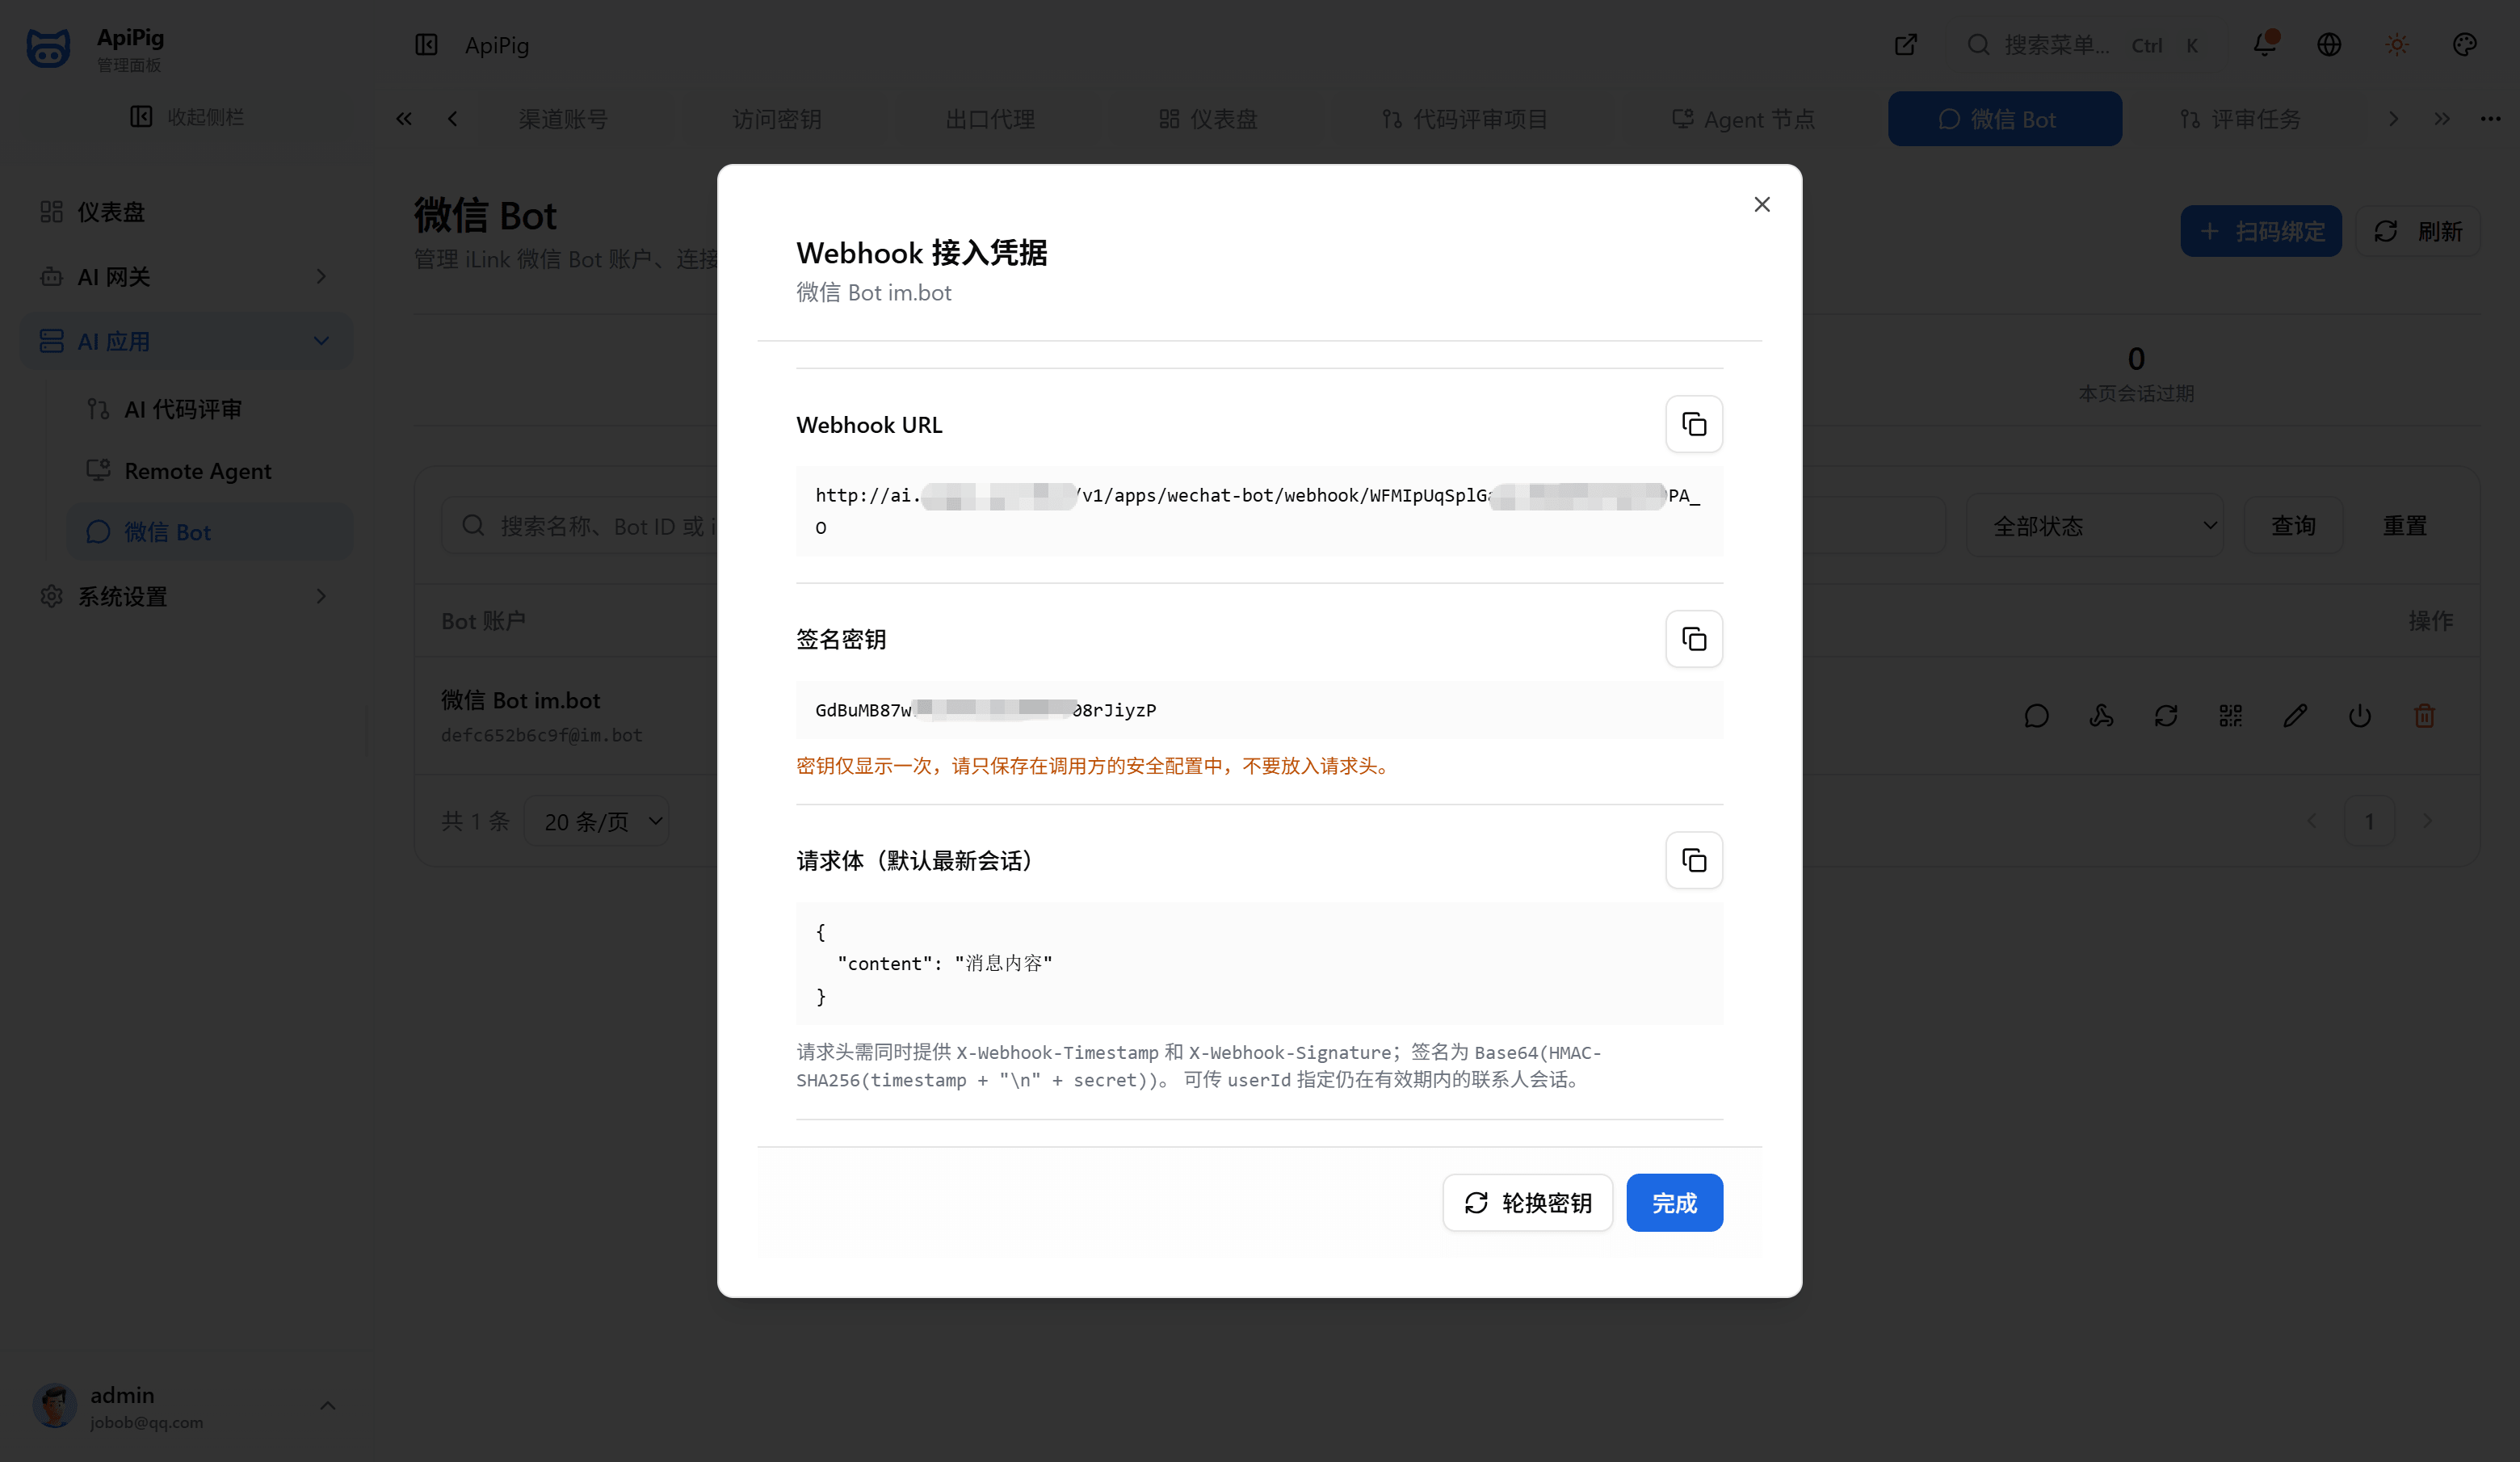Go to previous page arrow
The height and width of the screenshot is (1462, 2520).
[2311, 821]
